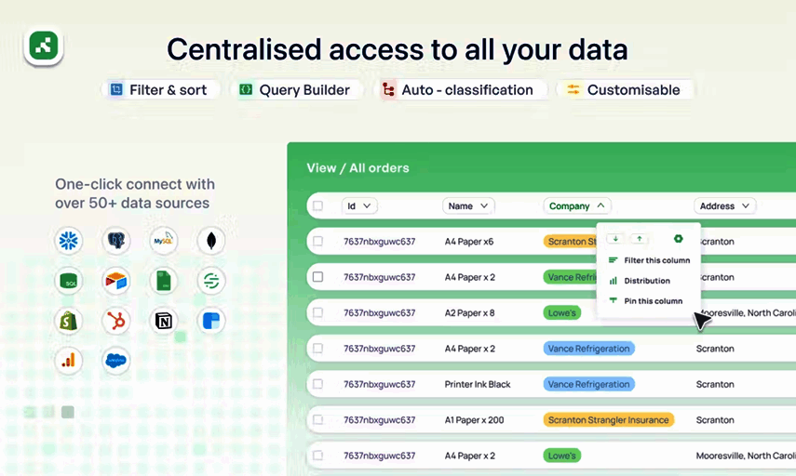796x476 pixels.
Task: Click the Snowflake data source icon
Action: 69,242
